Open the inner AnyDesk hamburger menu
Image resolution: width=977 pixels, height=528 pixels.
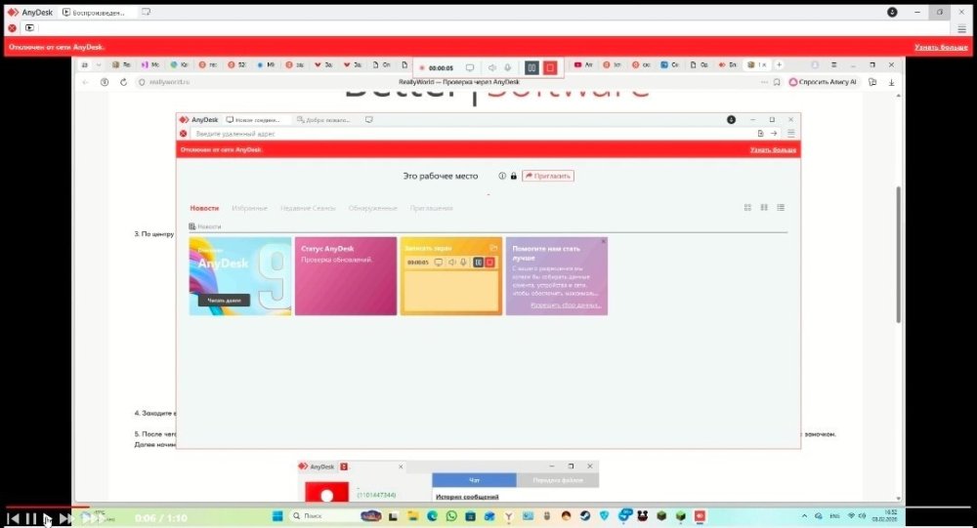point(790,134)
